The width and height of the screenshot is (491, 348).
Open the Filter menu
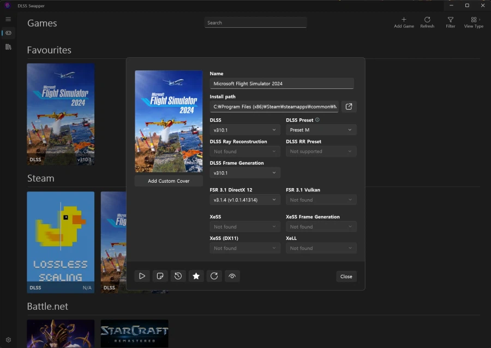(x=450, y=22)
